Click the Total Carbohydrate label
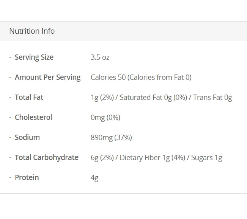The width and height of the screenshot is (247, 219). pos(47,158)
